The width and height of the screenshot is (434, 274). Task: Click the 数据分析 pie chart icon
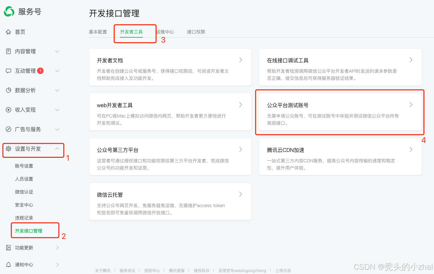click(8, 90)
